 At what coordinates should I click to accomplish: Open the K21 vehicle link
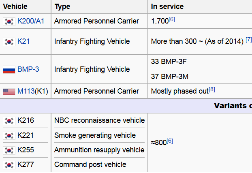click(23, 41)
